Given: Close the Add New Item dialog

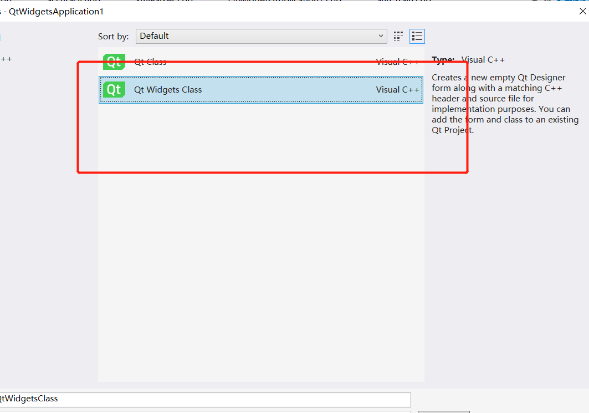Looking at the screenshot, I should pyautogui.click(x=582, y=11).
